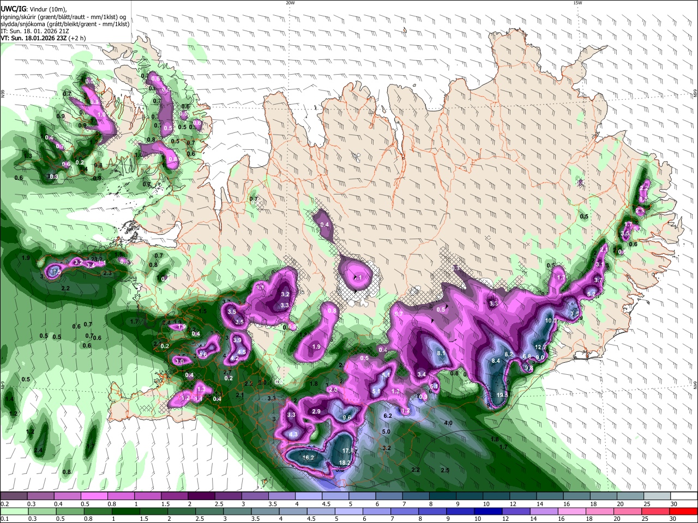Click the 8.4 precipitation label
This screenshot has height=523, width=698.
(496, 361)
